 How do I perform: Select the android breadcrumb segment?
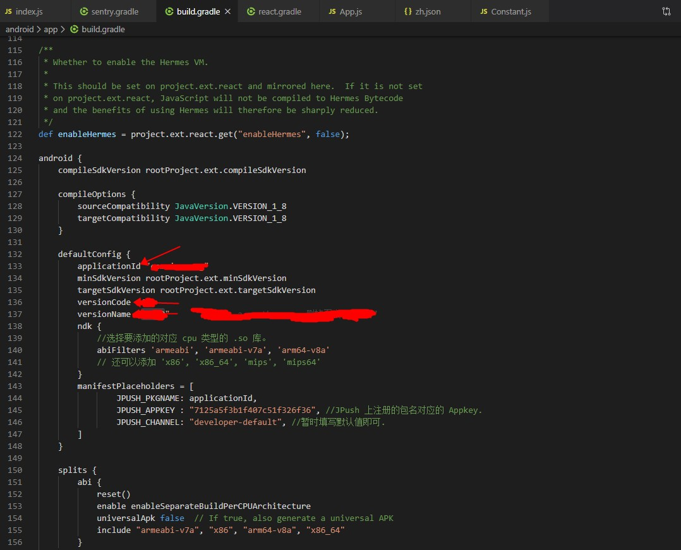pyautogui.click(x=20, y=29)
